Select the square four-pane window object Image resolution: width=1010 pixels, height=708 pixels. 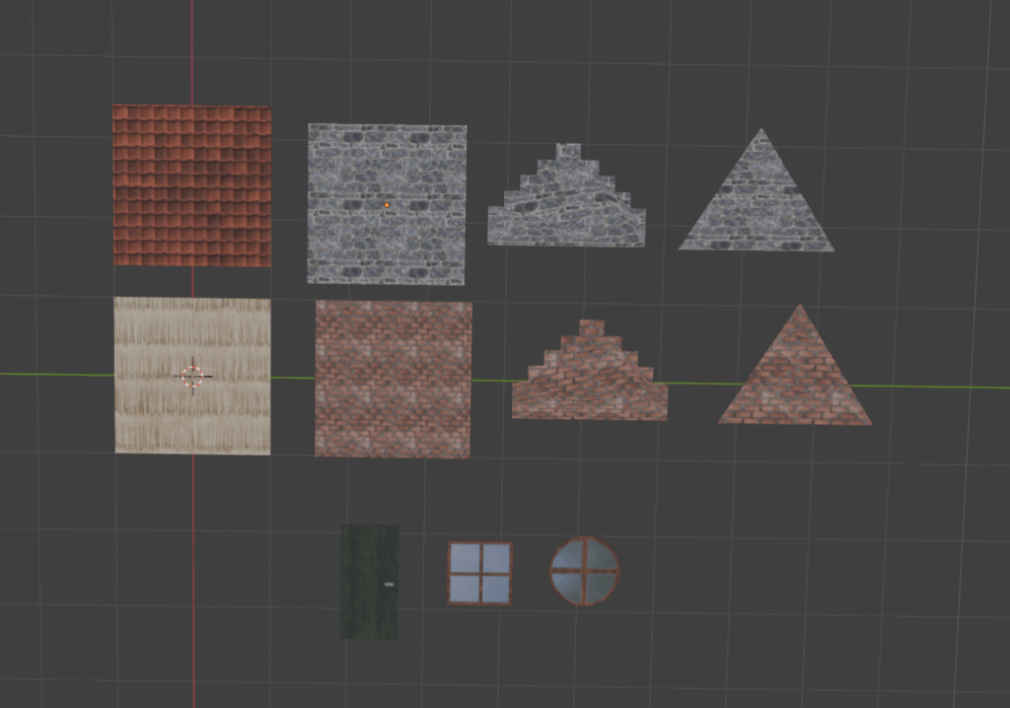coord(480,573)
